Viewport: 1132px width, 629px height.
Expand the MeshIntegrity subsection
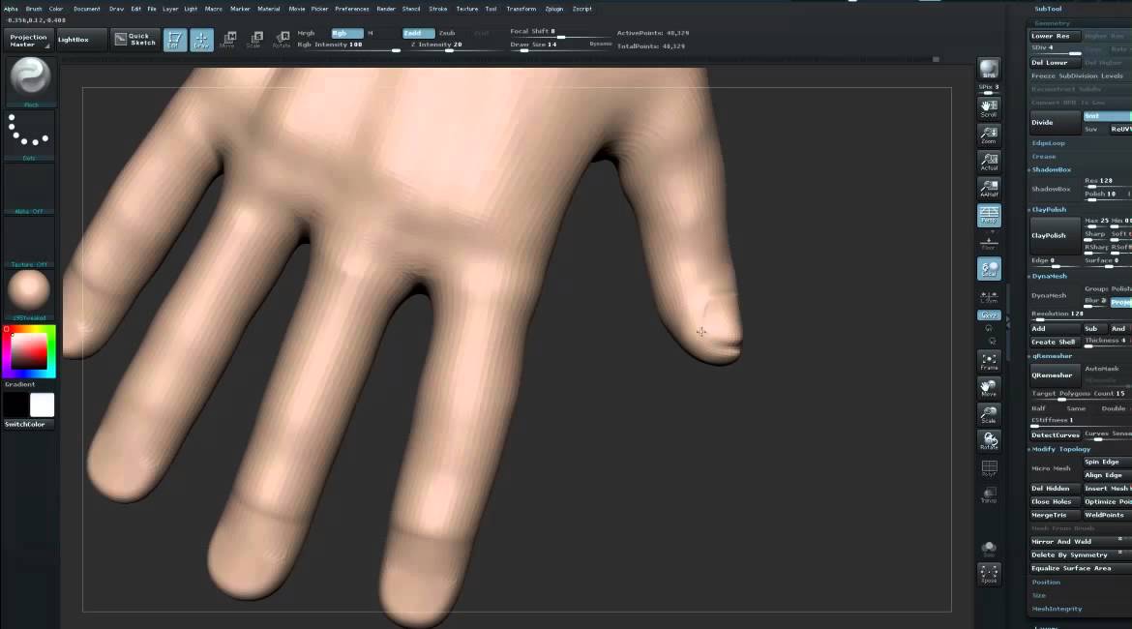click(1057, 609)
